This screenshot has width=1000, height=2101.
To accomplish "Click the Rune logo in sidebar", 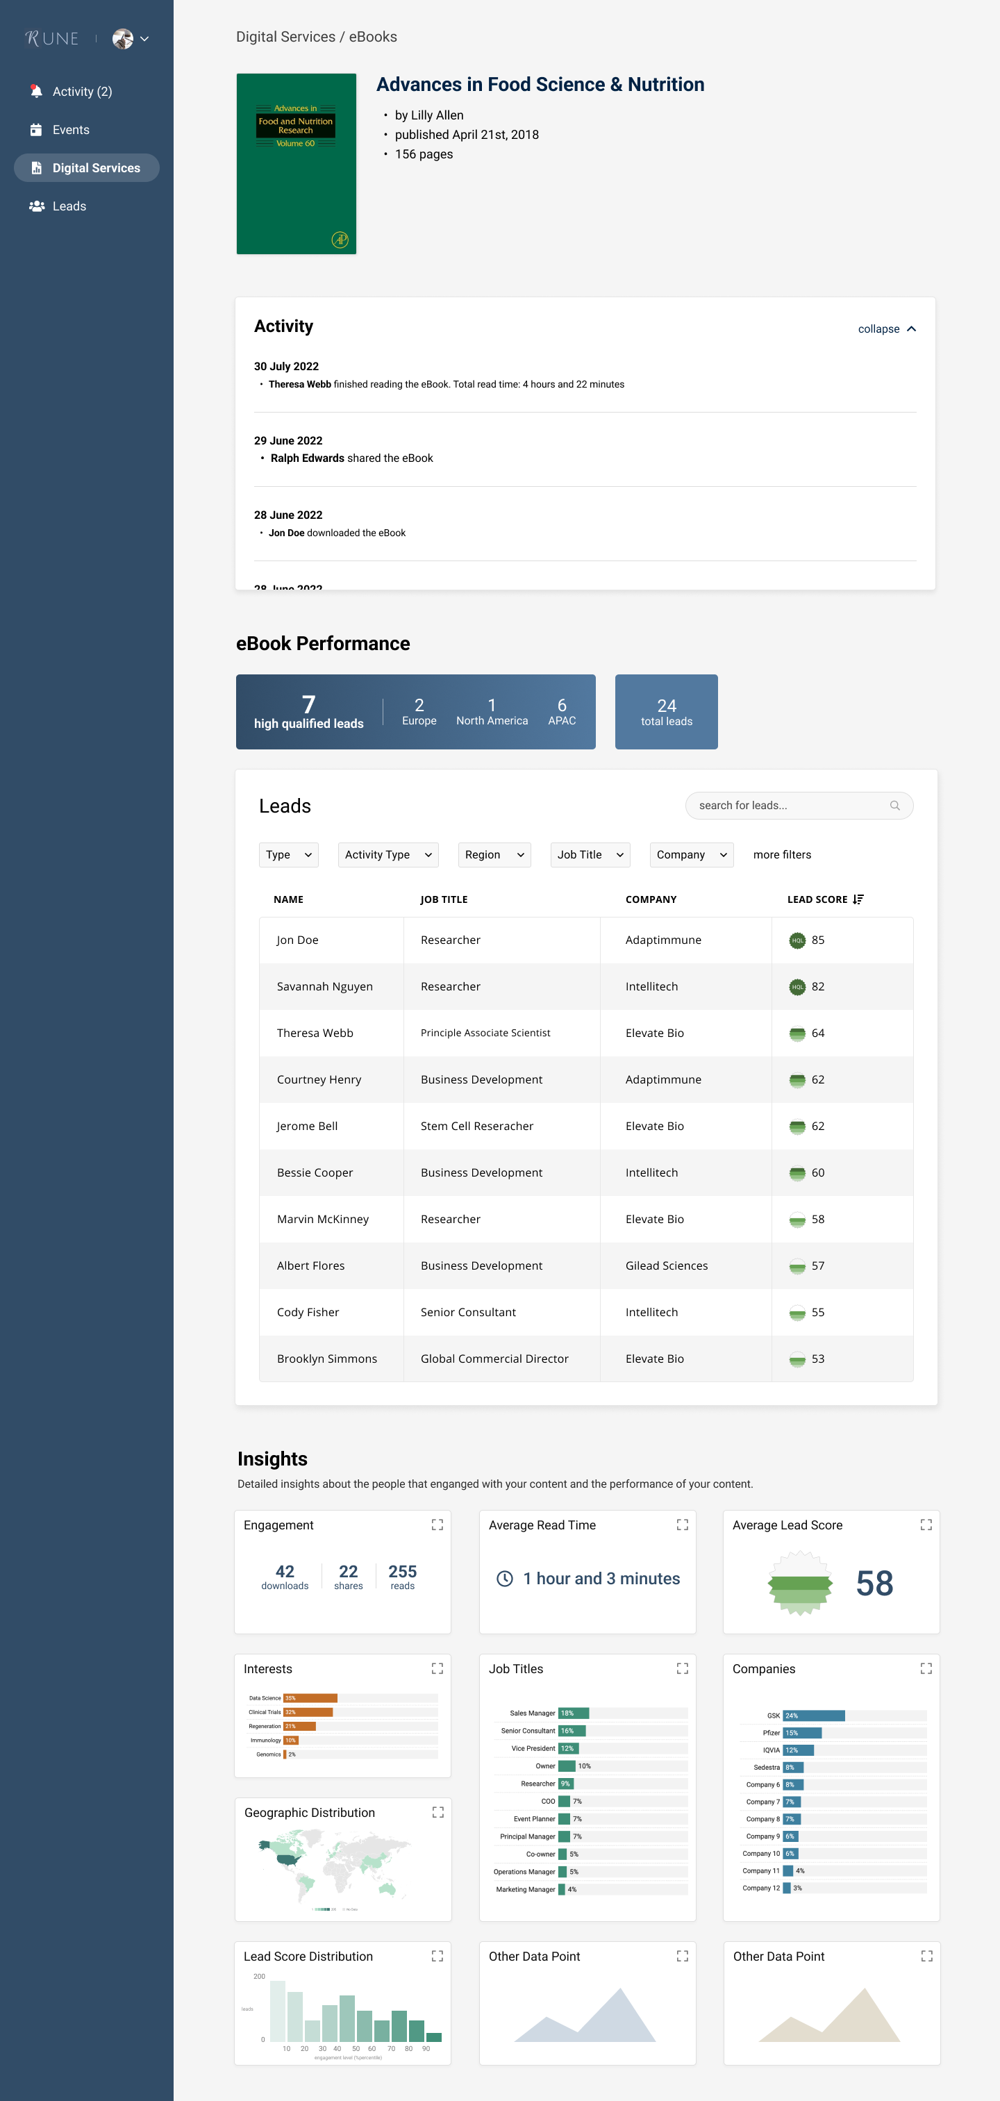I will coord(52,38).
